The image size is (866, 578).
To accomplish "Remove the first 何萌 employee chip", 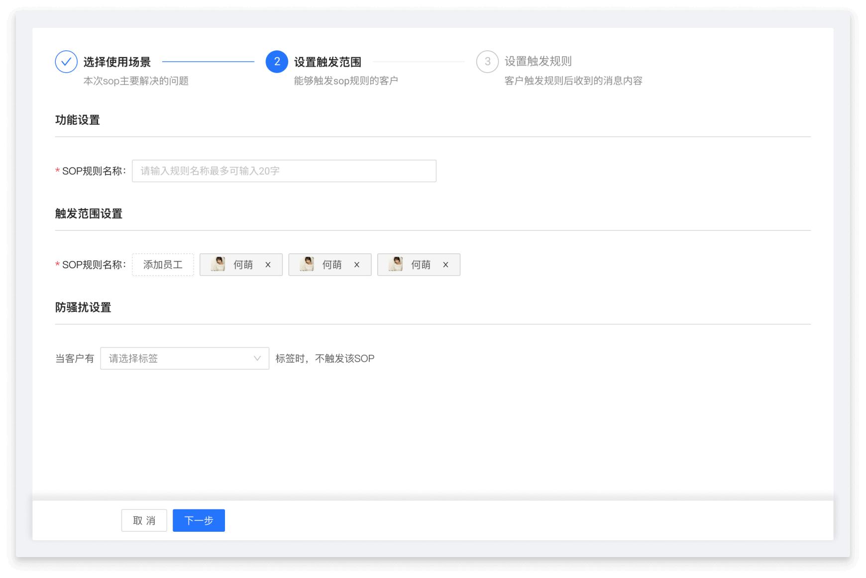I will point(268,265).
